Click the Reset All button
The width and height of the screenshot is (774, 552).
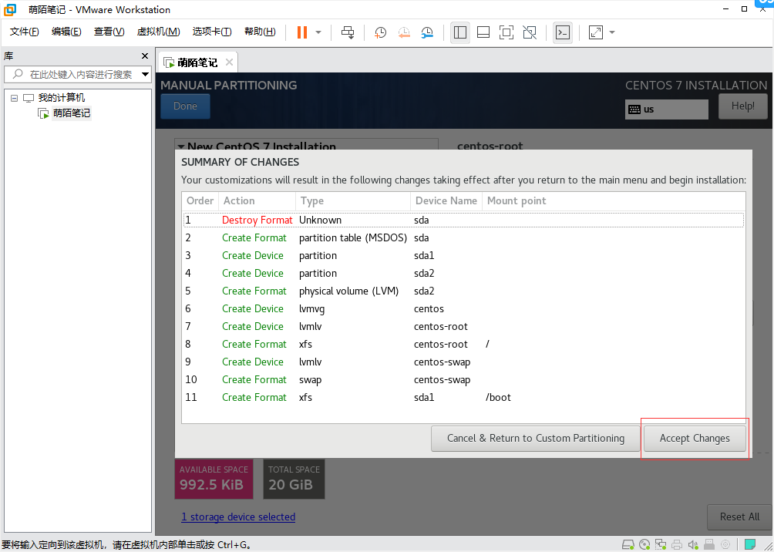(x=739, y=517)
